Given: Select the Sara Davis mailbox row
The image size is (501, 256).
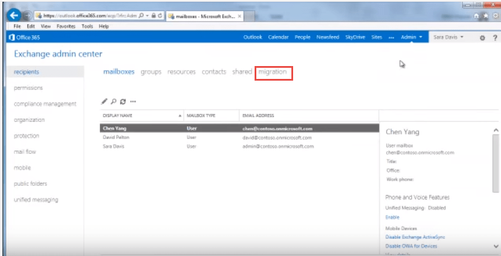Looking at the screenshot, I should pos(239,147).
